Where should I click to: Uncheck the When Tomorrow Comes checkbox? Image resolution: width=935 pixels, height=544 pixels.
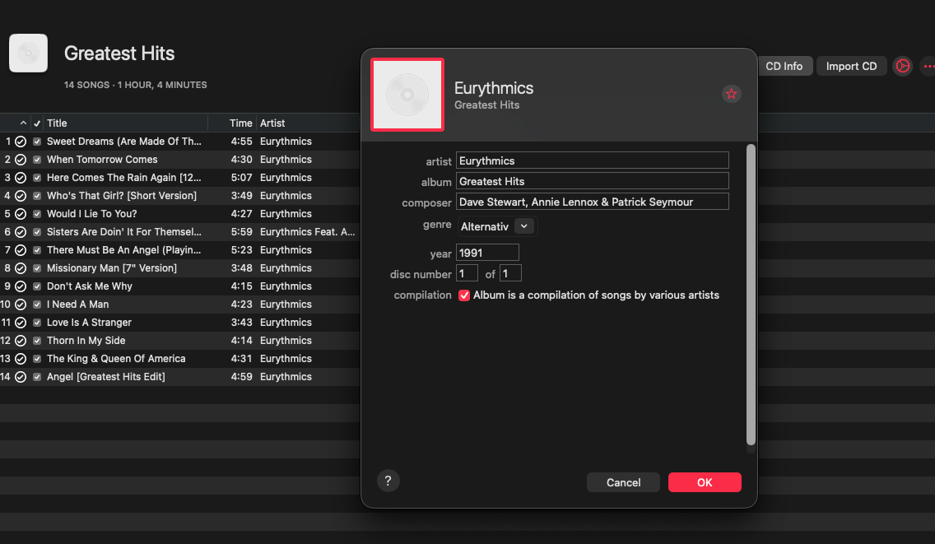coord(37,160)
